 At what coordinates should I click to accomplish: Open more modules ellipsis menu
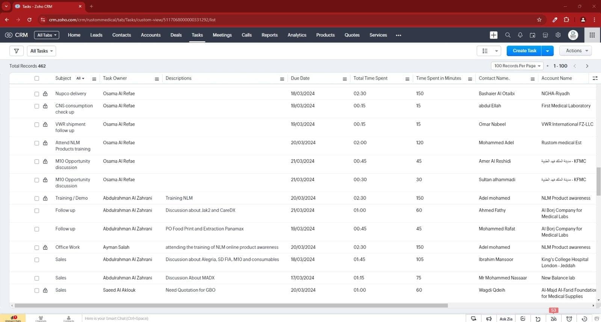point(399,35)
